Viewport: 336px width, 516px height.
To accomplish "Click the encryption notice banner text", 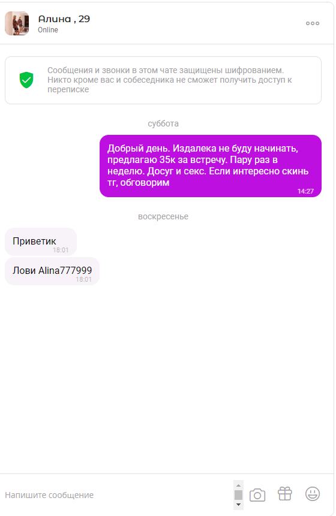I will tap(170, 80).
